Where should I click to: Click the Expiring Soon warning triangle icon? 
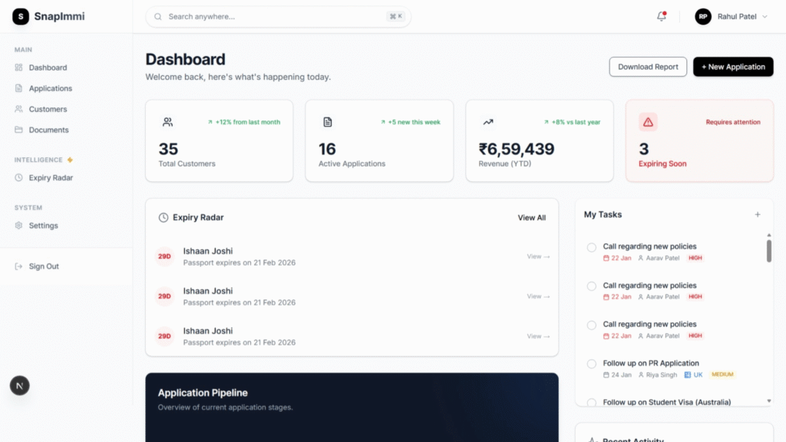(648, 122)
